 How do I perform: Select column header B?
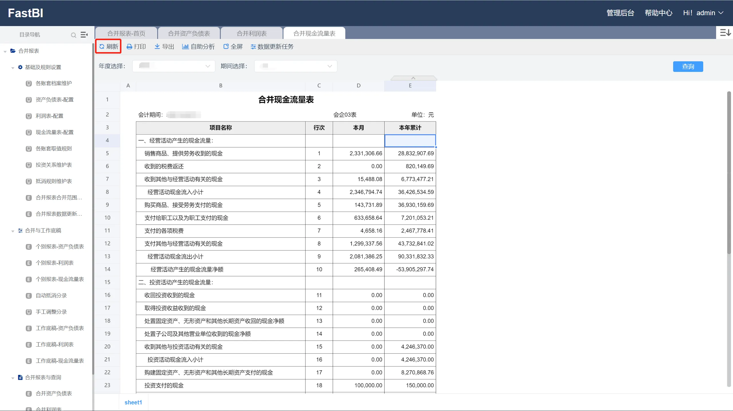point(220,86)
